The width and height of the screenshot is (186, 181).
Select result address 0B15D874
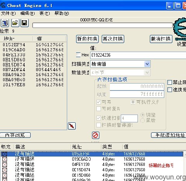[x=14, y=65]
